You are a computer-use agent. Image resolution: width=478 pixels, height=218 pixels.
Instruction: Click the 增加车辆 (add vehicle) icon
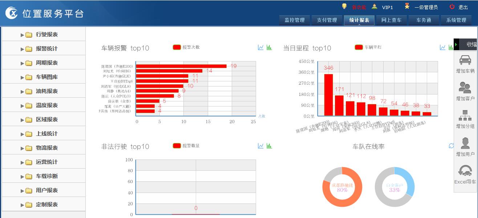click(x=465, y=64)
